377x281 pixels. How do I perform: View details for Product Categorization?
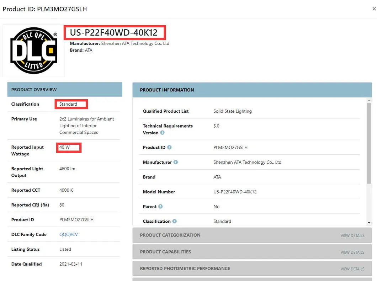point(352,235)
